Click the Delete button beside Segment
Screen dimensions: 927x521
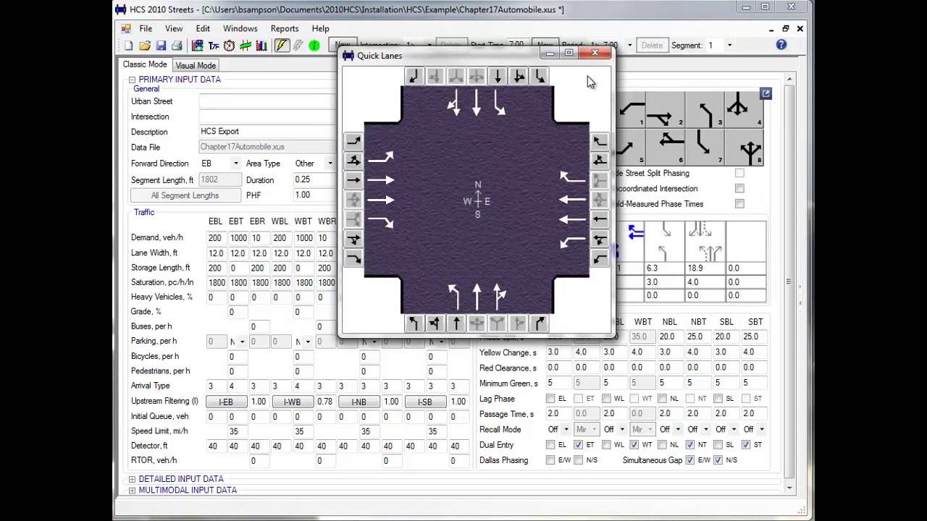pos(652,45)
